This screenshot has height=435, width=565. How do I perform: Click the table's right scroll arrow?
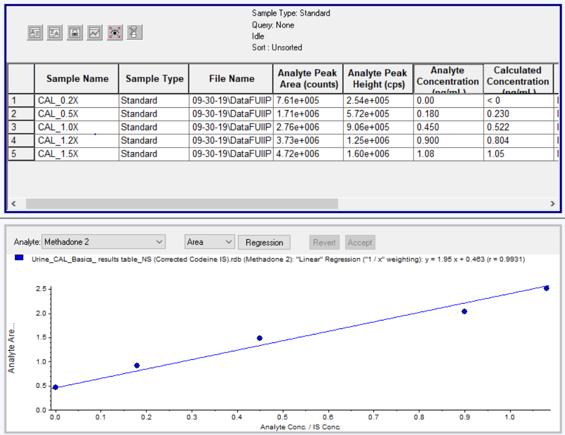click(x=553, y=204)
